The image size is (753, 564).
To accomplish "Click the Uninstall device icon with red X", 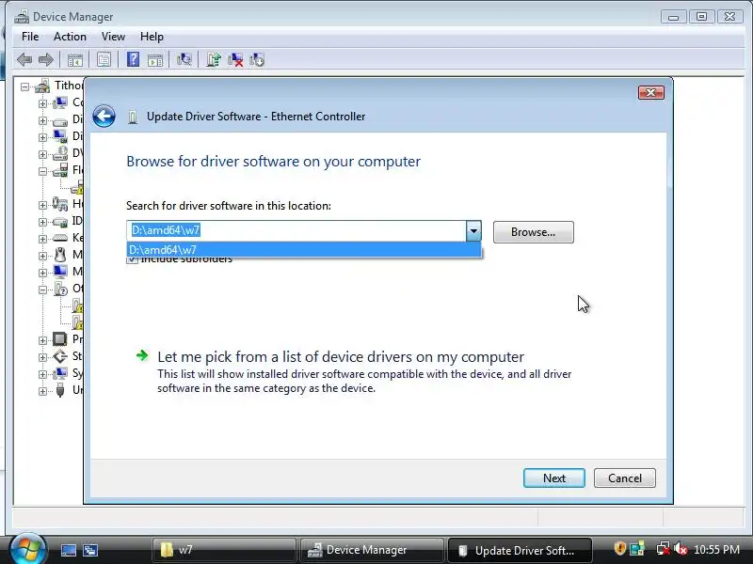I will point(234,60).
